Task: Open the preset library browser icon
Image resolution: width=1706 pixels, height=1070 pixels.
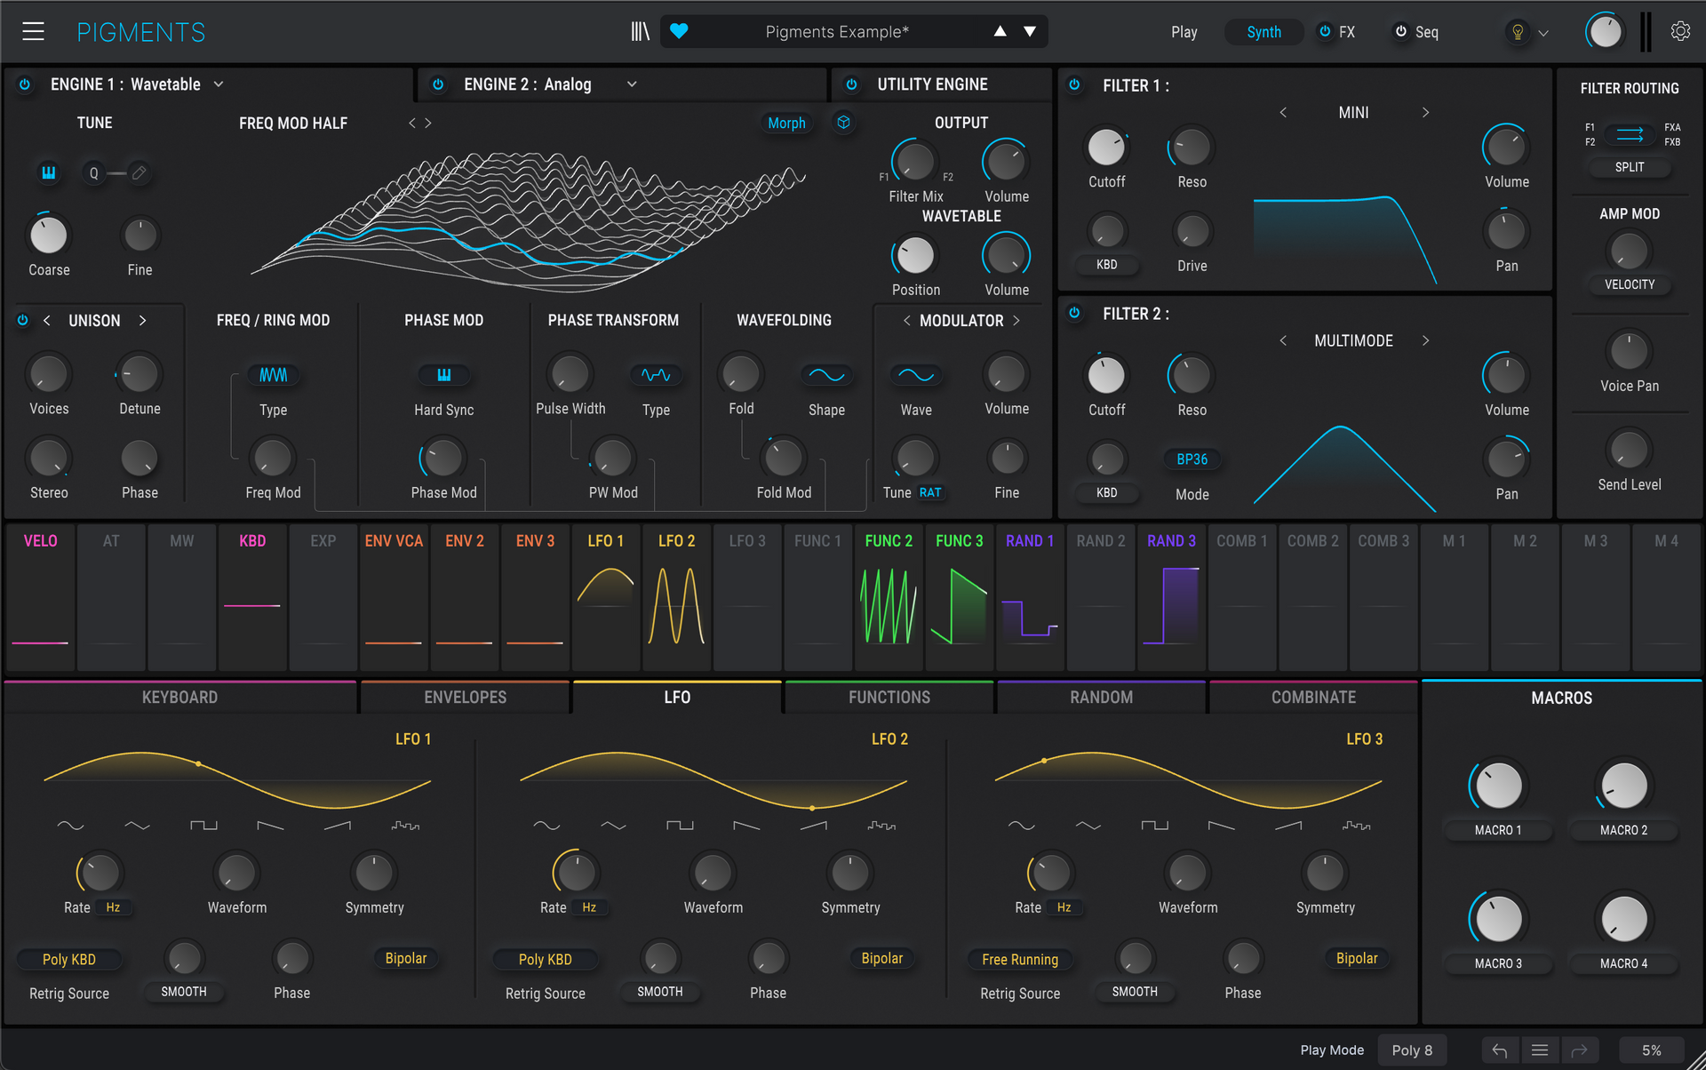Action: coord(640,32)
